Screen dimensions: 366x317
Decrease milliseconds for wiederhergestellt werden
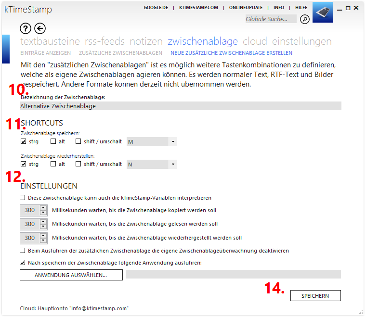click(x=43, y=241)
